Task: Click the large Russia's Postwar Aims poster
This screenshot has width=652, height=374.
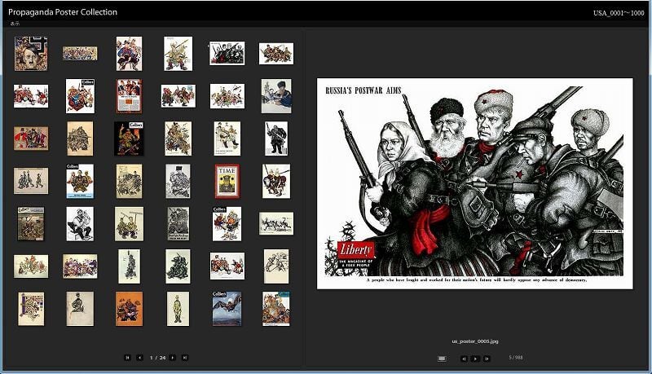Action: 475,183
